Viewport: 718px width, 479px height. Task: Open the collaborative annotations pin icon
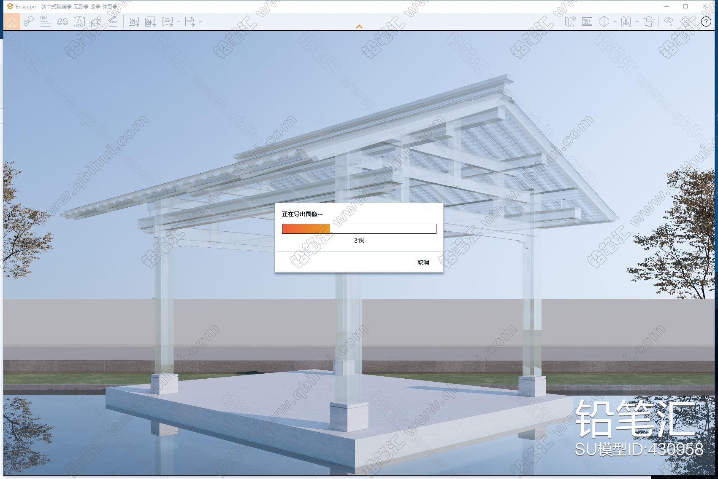coord(28,21)
